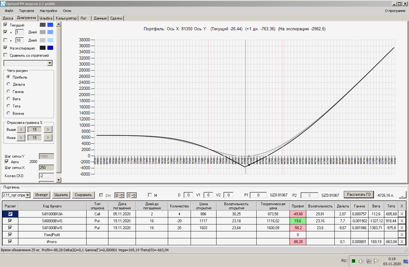Open the network tray icon

[369, 261]
